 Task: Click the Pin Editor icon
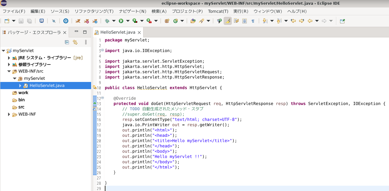[342, 21]
